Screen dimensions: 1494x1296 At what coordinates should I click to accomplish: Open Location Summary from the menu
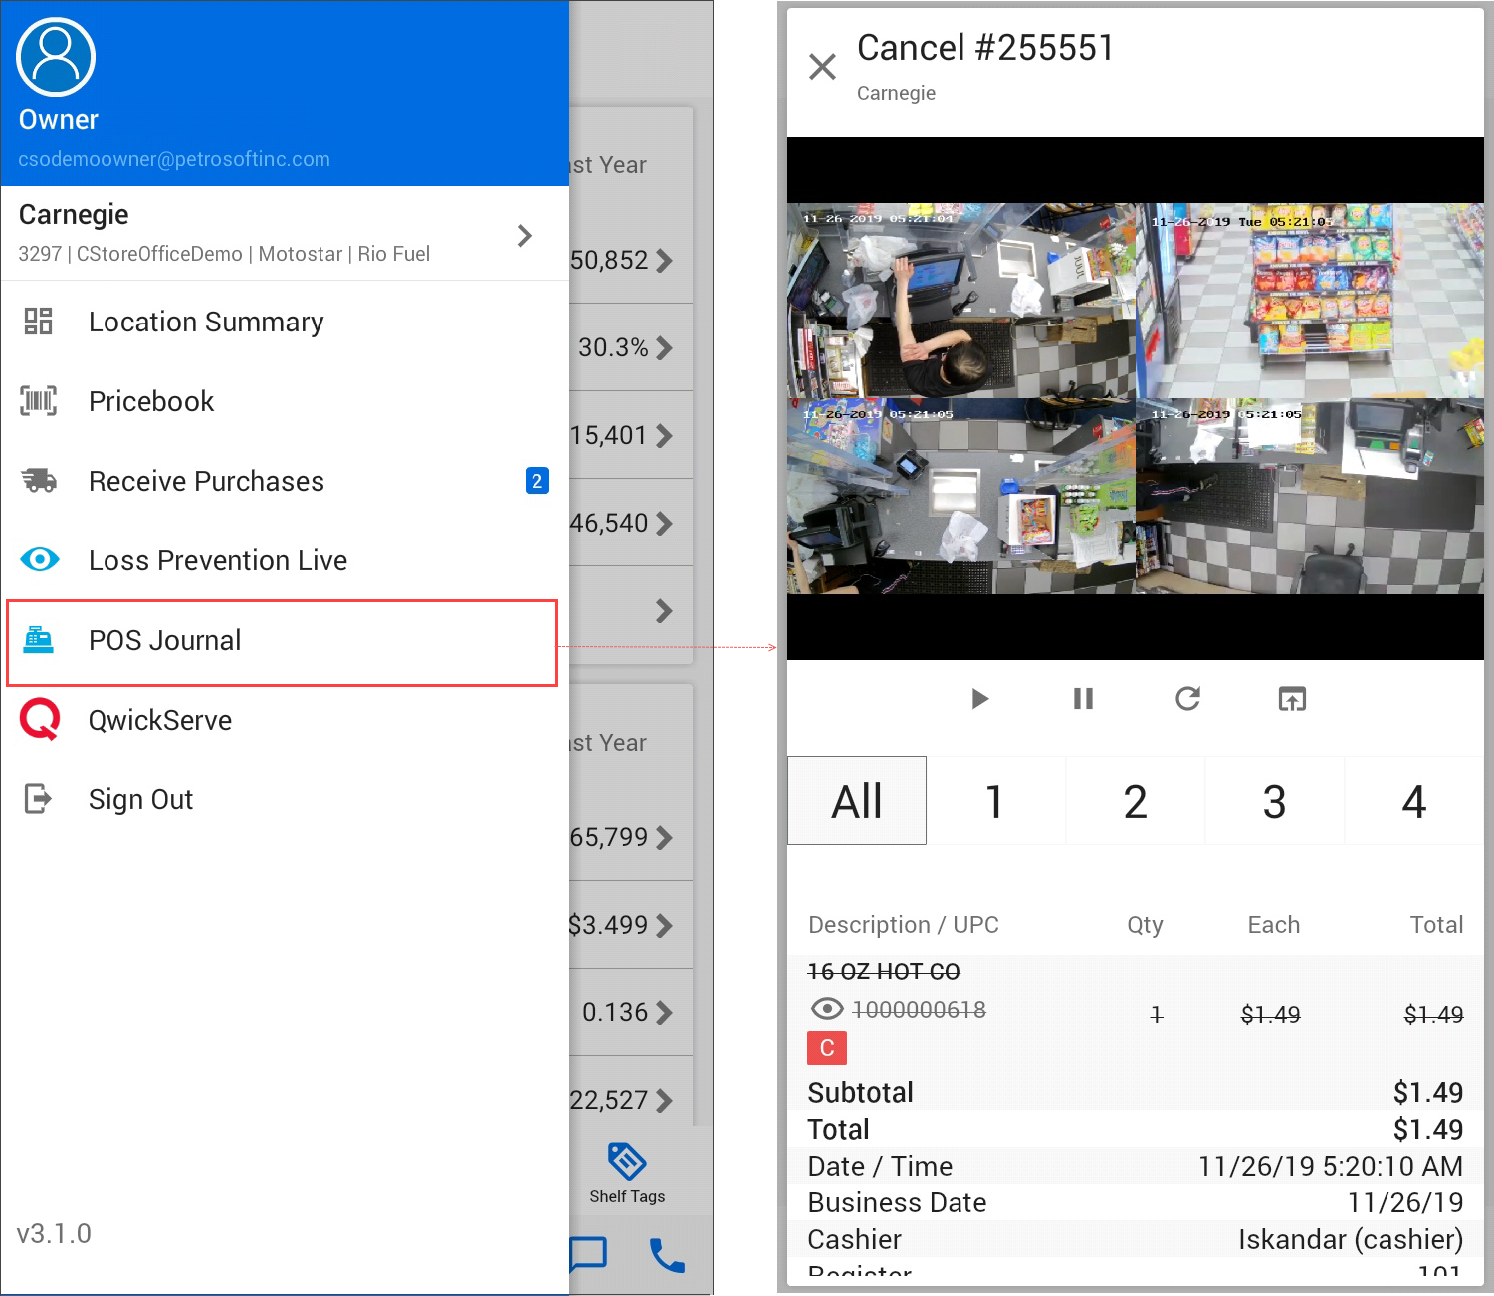click(205, 322)
